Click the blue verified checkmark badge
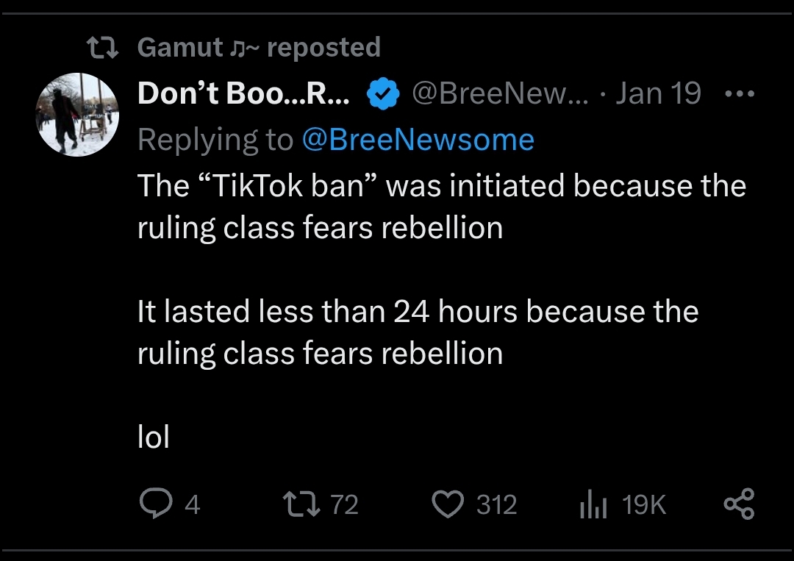This screenshot has height=561, width=794. pos(383,93)
